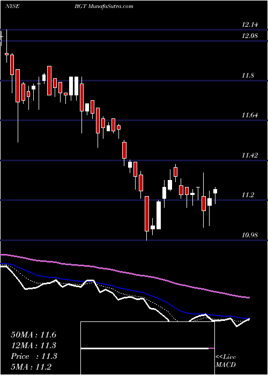The height and width of the screenshot is (375, 268).
Task: Click the 12MA : 11.3 readout
Action: (x=33, y=346)
